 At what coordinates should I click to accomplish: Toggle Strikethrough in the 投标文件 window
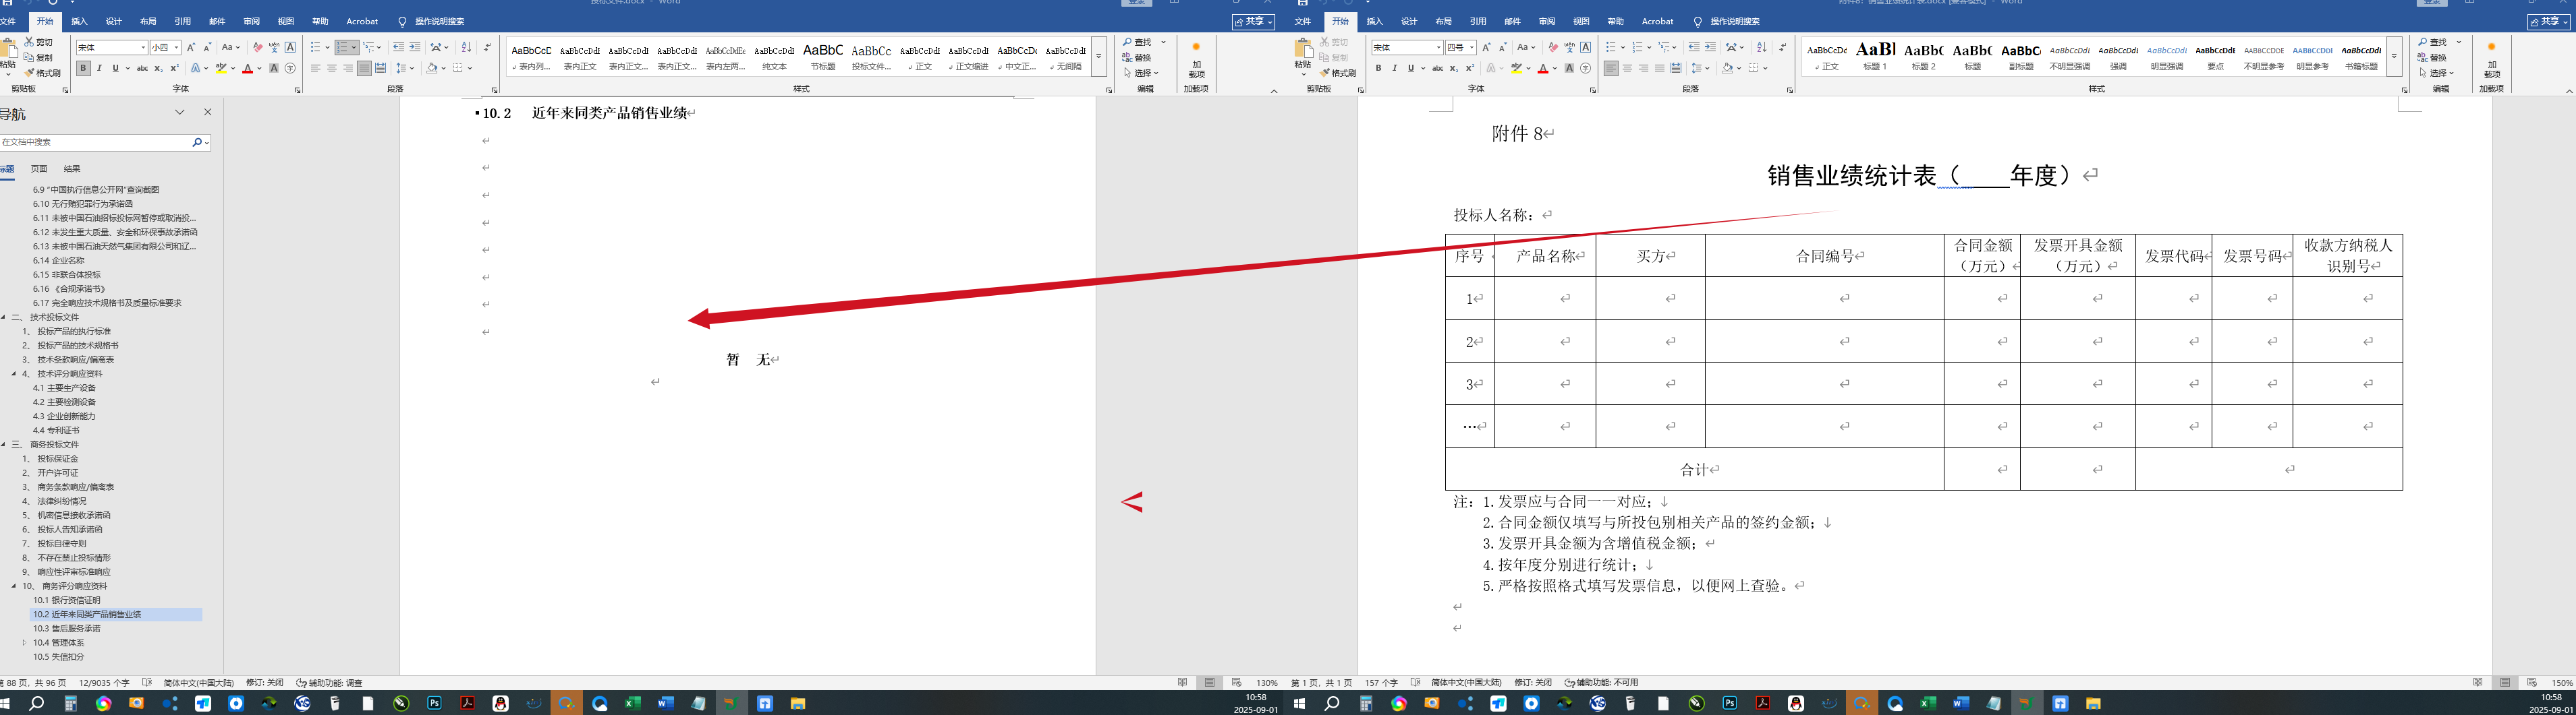point(142,68)
